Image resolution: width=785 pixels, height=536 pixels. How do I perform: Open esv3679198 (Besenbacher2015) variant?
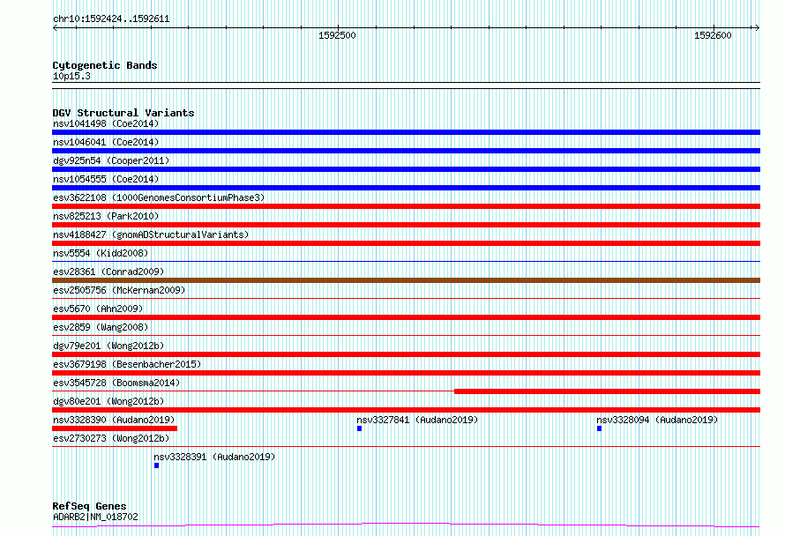(x=127, y=364)
